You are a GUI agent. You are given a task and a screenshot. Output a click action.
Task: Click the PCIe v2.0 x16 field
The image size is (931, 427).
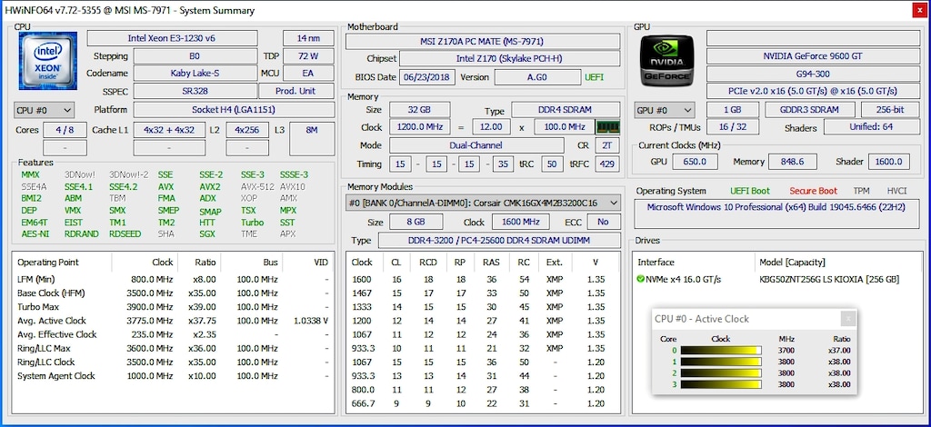(x=813, y=92)
